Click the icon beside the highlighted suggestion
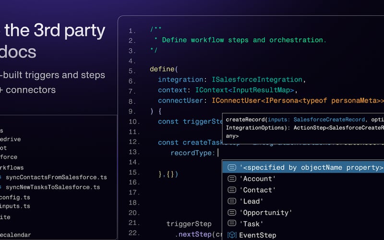The image size is (384, 240). (x=232, y=167)
